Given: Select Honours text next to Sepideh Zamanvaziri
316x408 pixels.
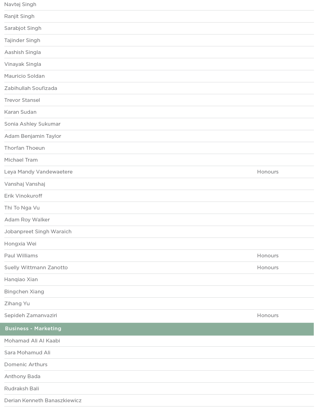Looking at the screenshot, I should pos(268,315).
